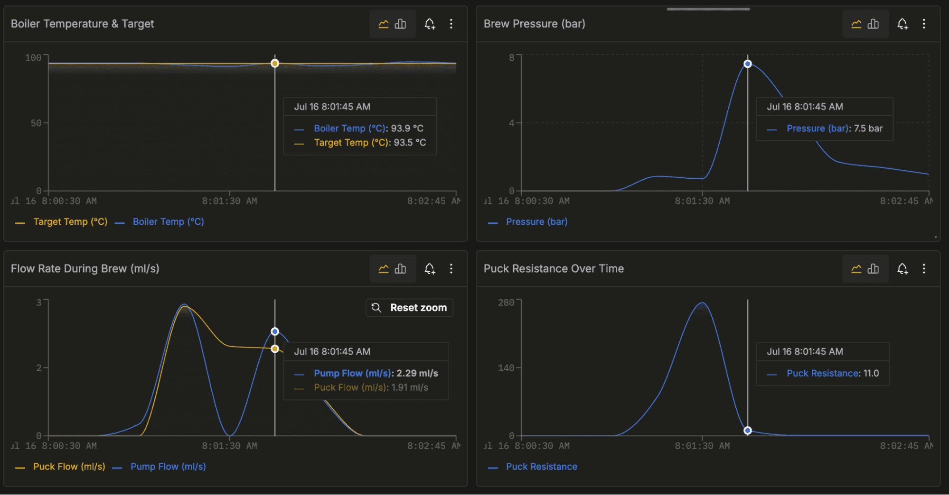Toggle Pump Flow (ml/s) legend entry
This screenshot has height=495, width=949.
tap(159, 467)
